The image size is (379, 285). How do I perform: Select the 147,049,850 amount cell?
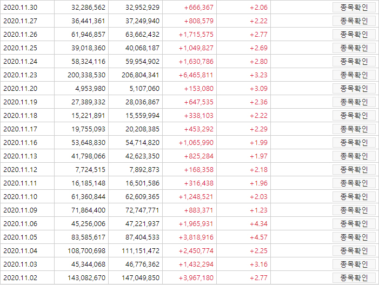pyautogui.click(x=141, y=278)
